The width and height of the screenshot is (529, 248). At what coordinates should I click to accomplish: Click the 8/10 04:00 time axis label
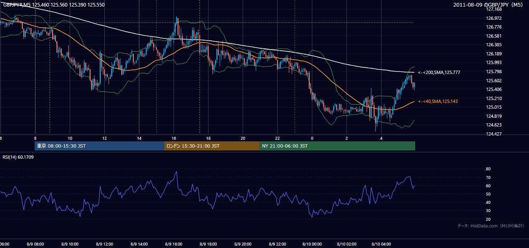(381, 244)
